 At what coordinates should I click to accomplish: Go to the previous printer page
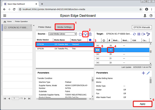point(9,99)
